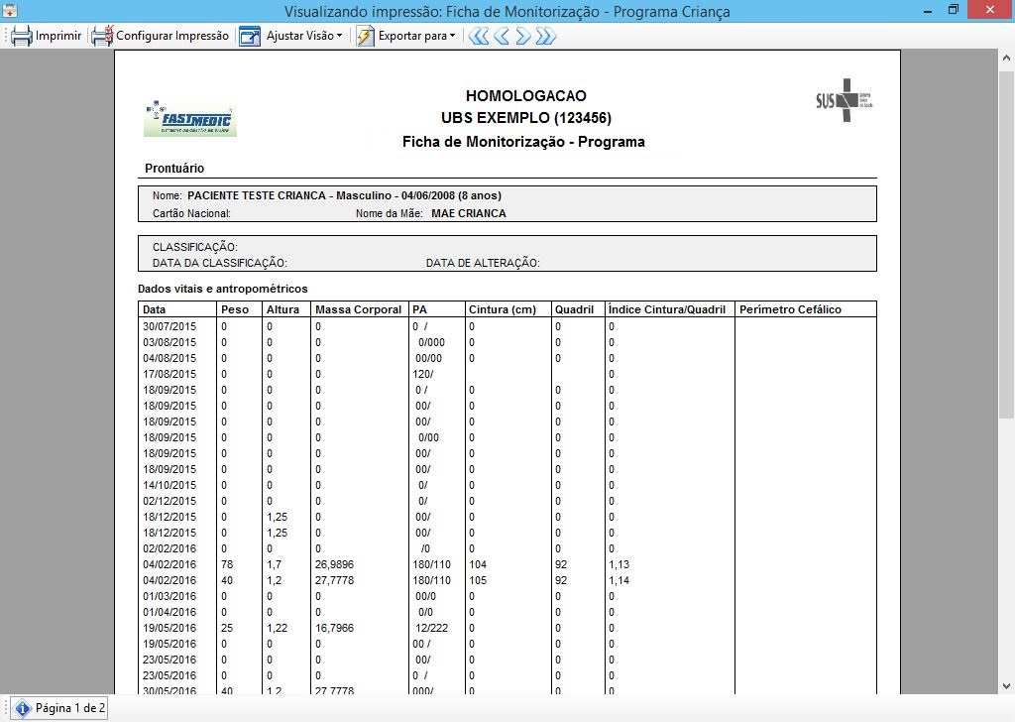Click the PA value 120/ on 17/08/2015

pos(422,374)
